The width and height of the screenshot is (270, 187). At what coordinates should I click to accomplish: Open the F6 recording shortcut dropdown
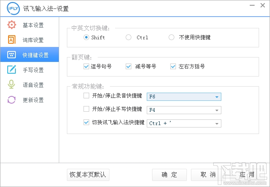click(184, 97)
